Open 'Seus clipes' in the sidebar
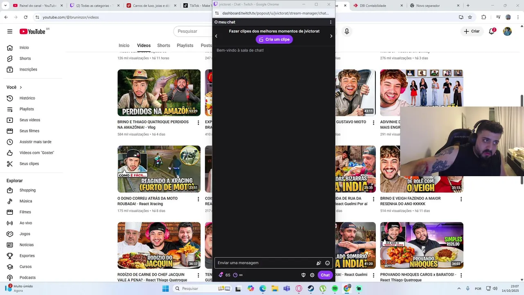 coord(29,163)
